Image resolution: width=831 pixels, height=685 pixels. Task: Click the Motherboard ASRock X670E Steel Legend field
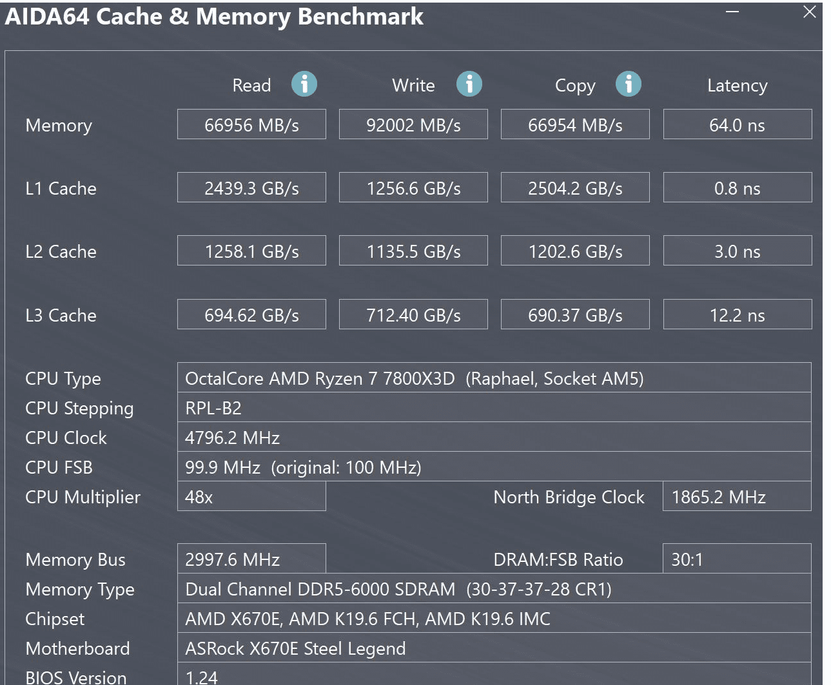pos(494,648)
